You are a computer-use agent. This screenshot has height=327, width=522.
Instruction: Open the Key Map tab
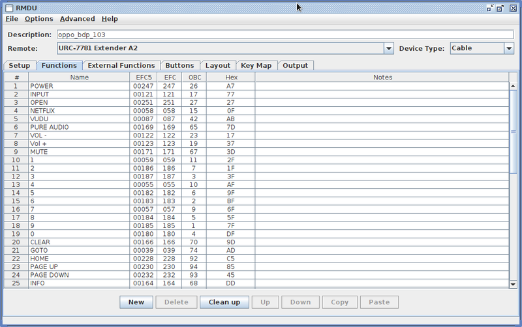click(256, 66)
